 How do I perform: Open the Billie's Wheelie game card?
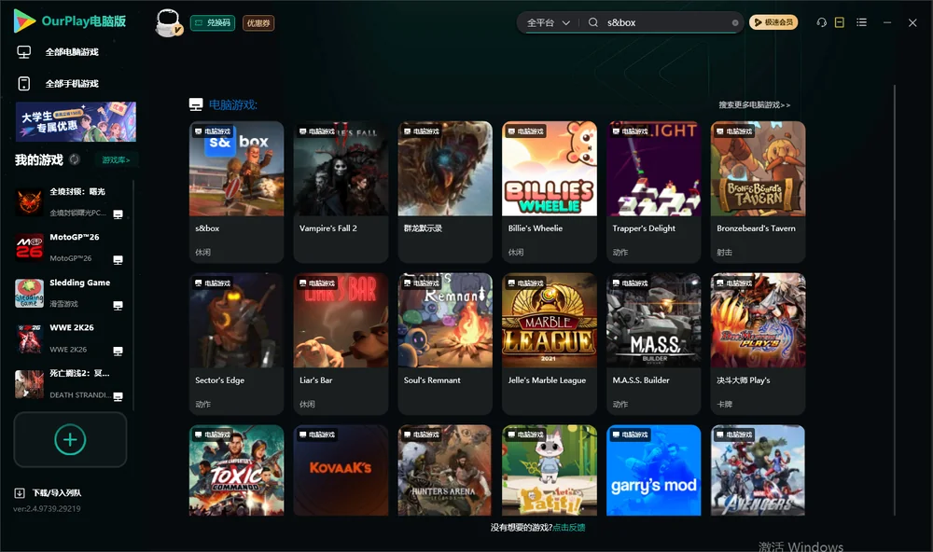pos(550,191)
